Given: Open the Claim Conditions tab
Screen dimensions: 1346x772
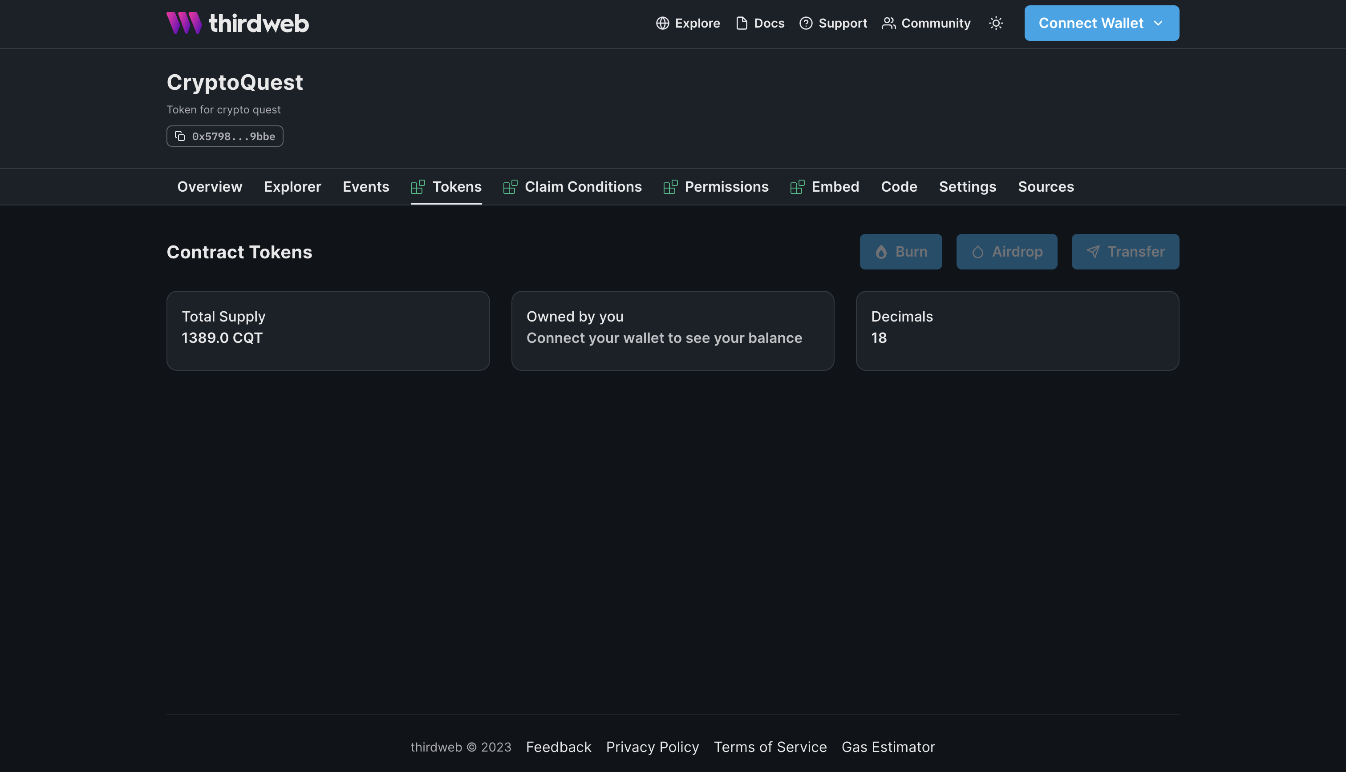Looking at the screenshot, I should click(583, 187).
